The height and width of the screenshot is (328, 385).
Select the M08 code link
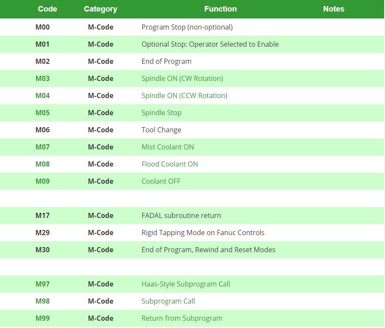point(43,164)
